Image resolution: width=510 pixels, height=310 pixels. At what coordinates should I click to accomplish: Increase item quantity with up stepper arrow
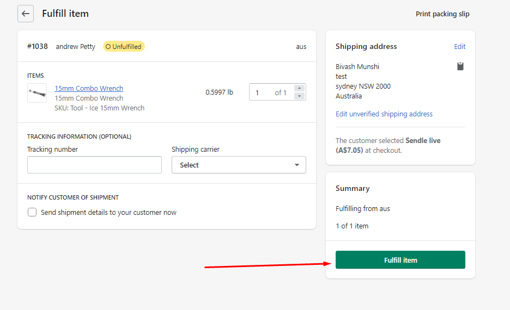pyautogui.click(x=299, y=88)
